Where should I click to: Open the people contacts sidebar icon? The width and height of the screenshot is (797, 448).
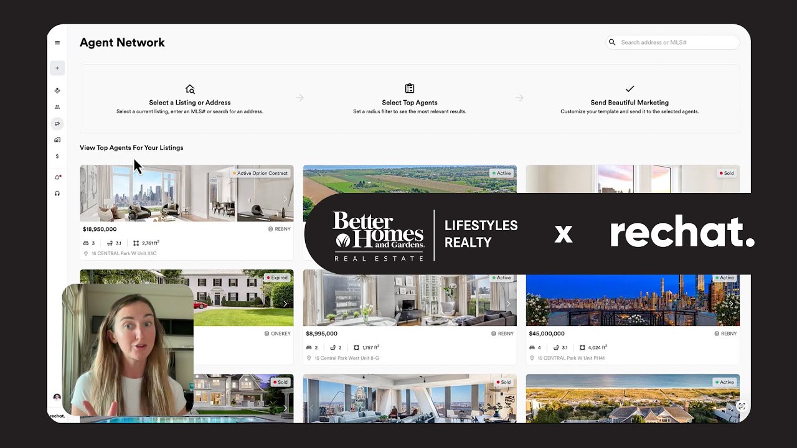click(57, 107)
